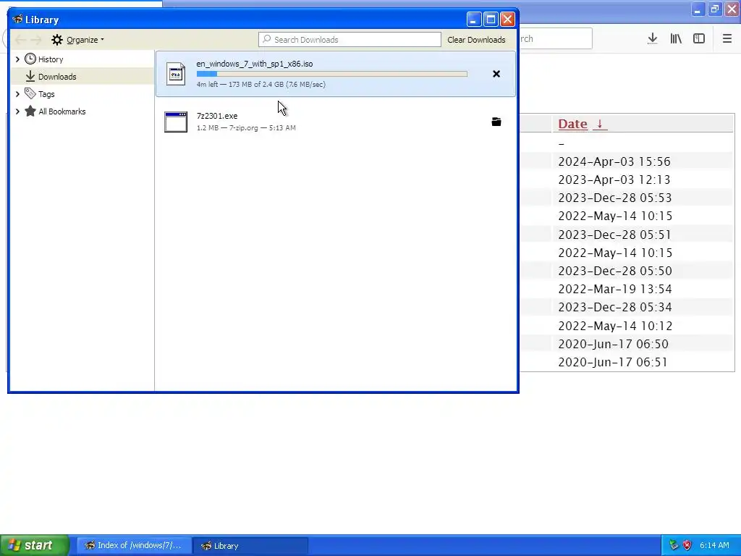The height and width of the screenshot is (556, 741).
Task: Click the Search Downloads field
Action: [x=350, y=40]
